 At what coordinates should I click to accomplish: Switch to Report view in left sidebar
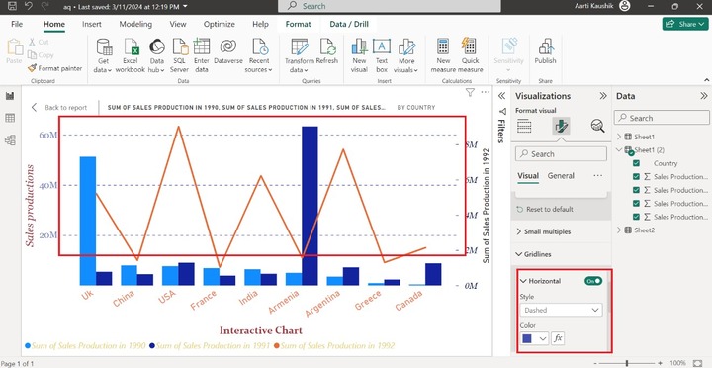[10, 96]
